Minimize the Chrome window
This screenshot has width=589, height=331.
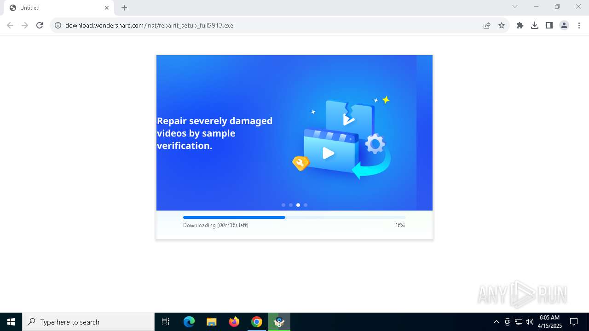536,6
